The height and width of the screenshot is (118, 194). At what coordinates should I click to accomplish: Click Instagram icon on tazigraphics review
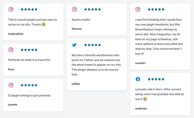point(11,9)
